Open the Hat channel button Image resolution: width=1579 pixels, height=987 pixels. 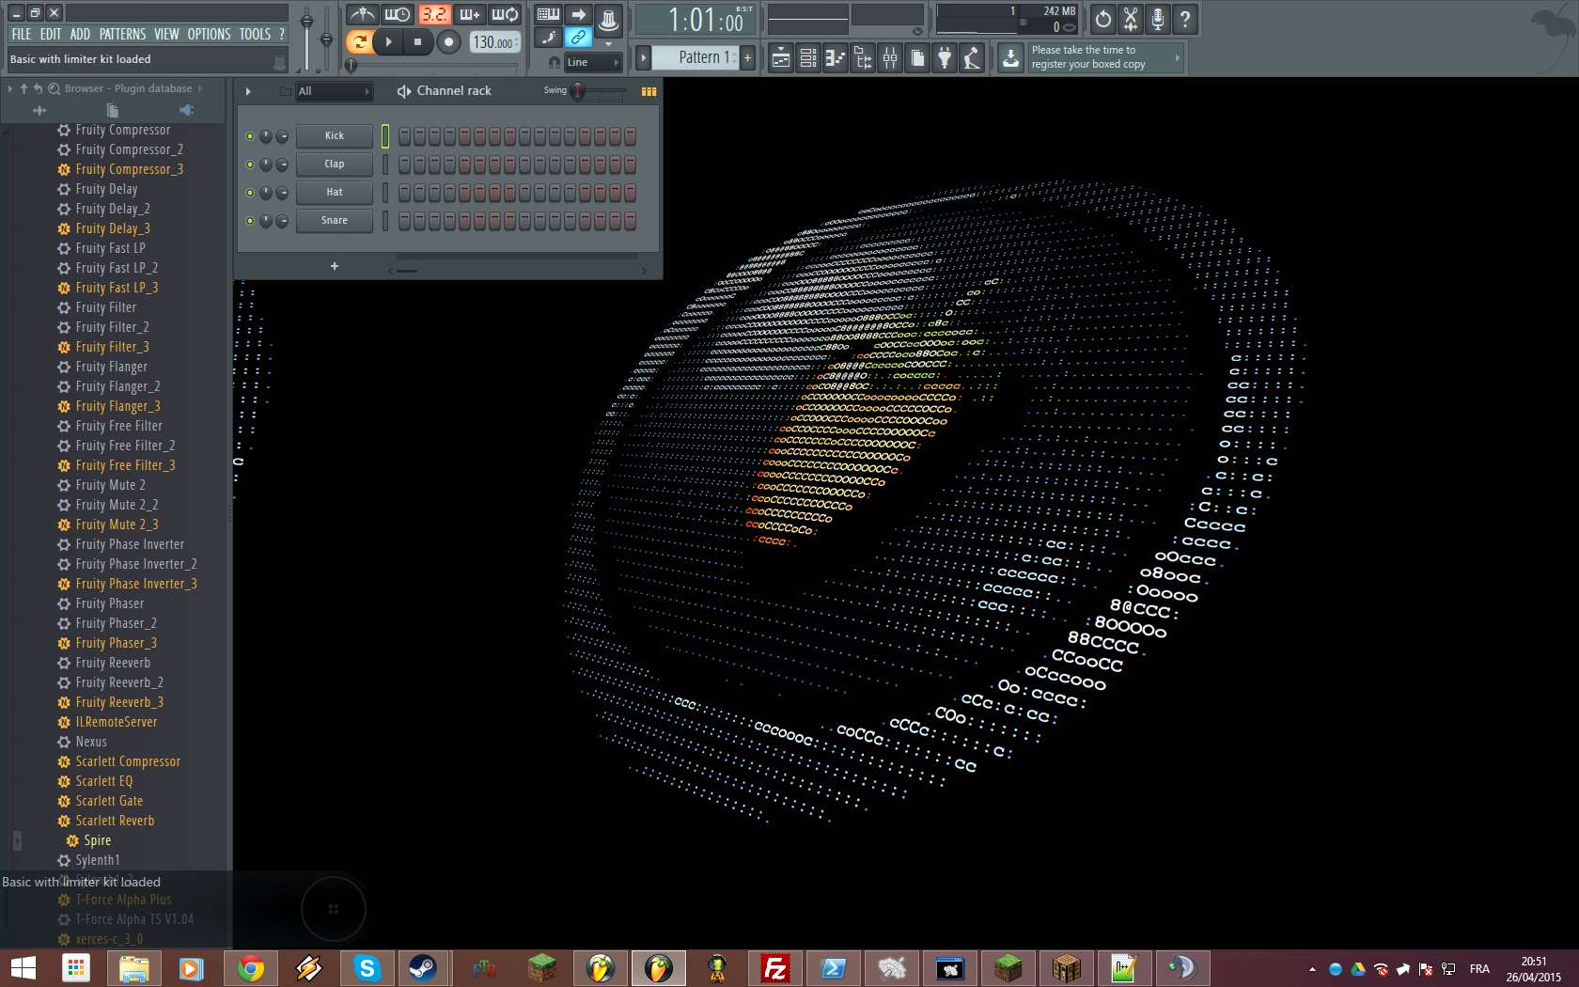(x=335, y=193)
